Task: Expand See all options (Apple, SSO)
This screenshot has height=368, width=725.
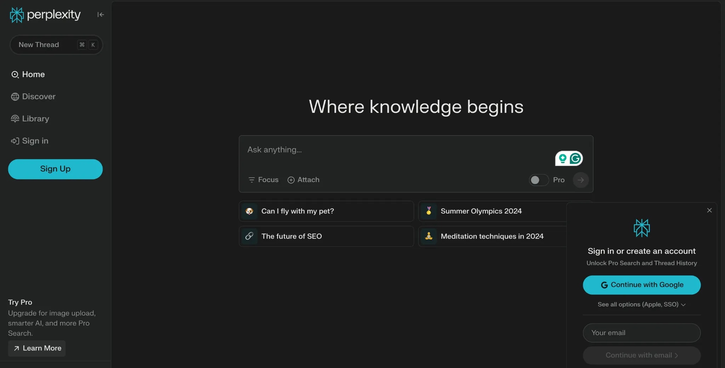Action: click(x=641, y=304)
